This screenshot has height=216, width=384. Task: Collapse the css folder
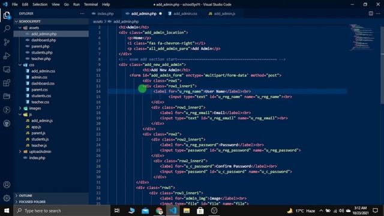pos(51,65)
